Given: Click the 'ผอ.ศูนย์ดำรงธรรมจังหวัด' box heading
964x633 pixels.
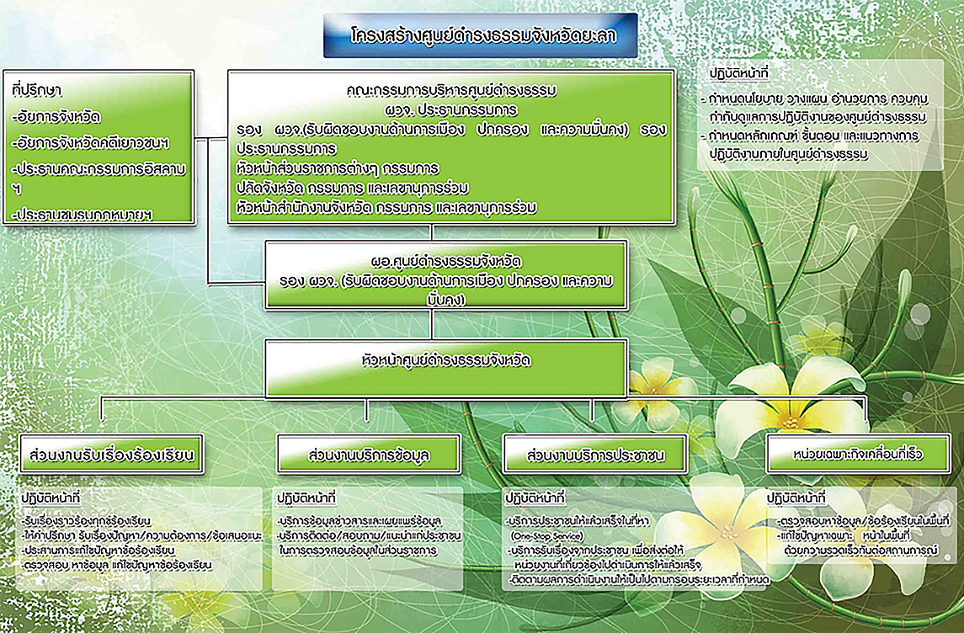Looking at the screenshot, I should click(446, 261).
